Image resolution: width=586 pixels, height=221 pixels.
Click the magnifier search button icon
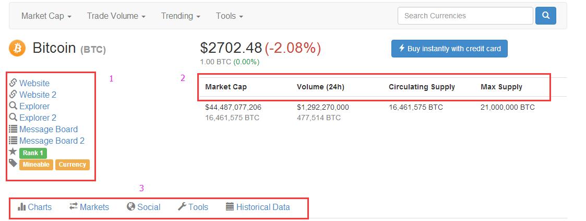click(x=546, y=16)
